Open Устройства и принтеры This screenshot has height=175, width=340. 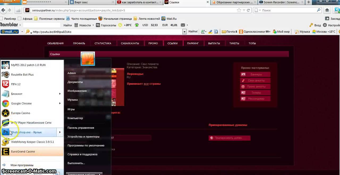pyautogui.click(x=83, y=137)
